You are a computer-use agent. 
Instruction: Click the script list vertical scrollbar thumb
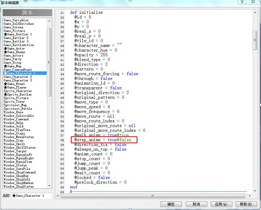point(49,62)
